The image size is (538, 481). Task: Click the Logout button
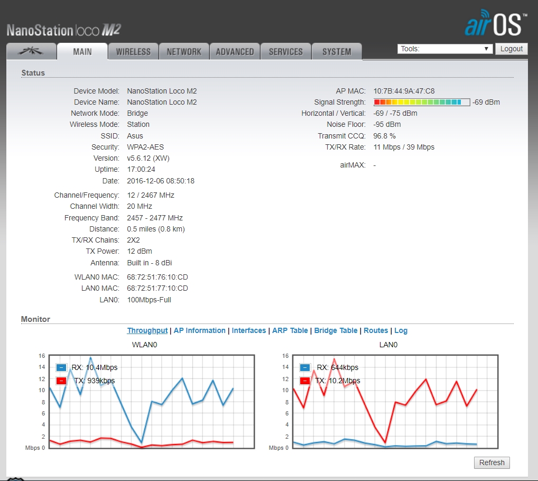pos(511,49)
